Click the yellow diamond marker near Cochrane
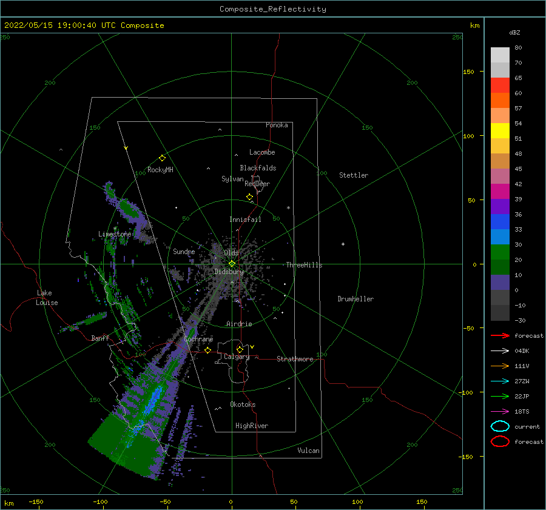This screenshot has height=510, width=546. tap(207, 351)
